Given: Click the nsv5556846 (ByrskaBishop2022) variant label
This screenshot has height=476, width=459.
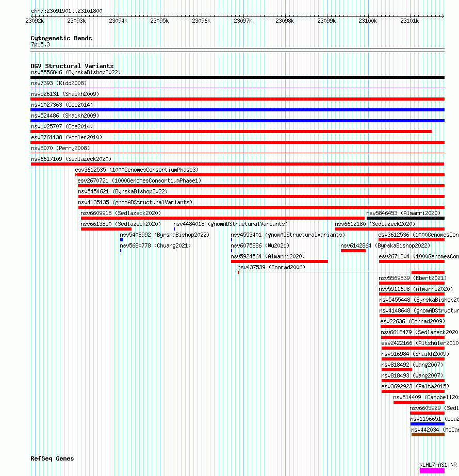Looking at the screenshot, I should pos(76,73).
